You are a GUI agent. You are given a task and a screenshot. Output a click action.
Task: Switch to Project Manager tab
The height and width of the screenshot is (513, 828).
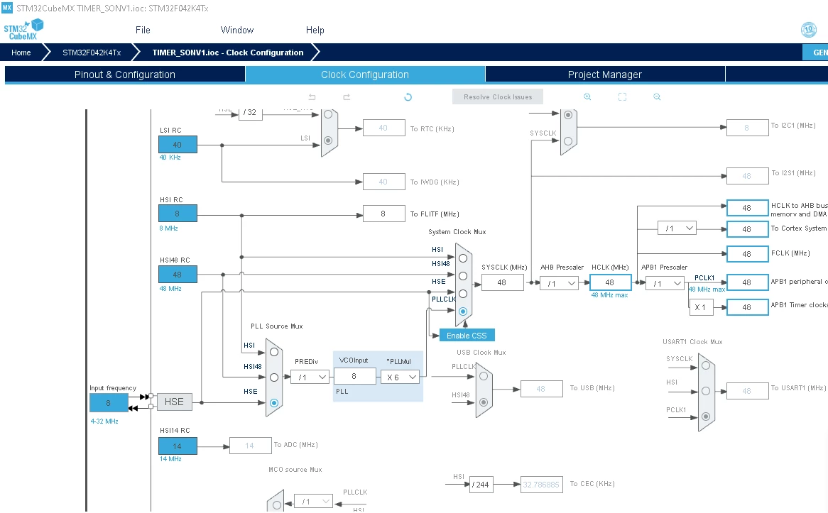604,75
